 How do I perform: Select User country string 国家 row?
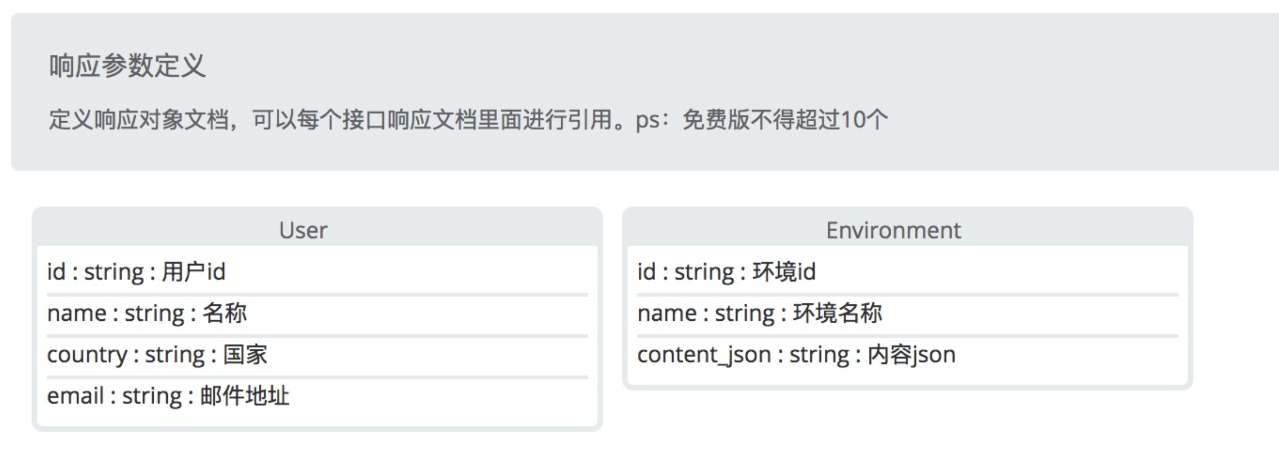coord(317,354)
